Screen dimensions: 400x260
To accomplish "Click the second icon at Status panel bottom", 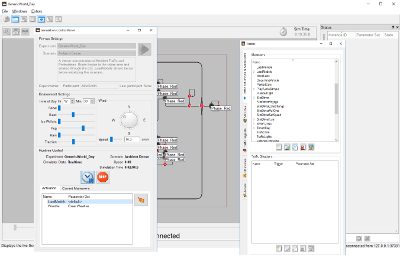I will 367,238.
